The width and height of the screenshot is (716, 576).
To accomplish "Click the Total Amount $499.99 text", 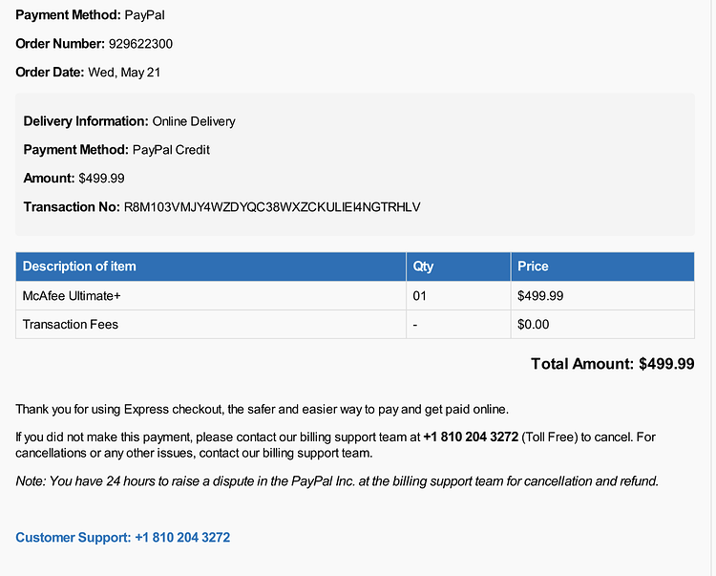I will [x=612, y=364].
